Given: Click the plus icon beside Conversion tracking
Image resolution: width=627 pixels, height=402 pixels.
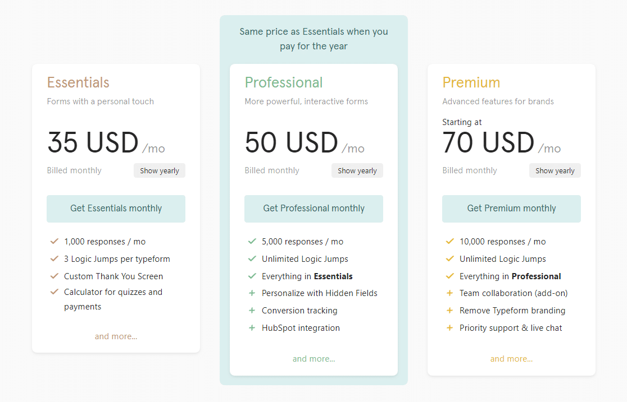Looking at the screenshot, I should [x=252, y=311].
